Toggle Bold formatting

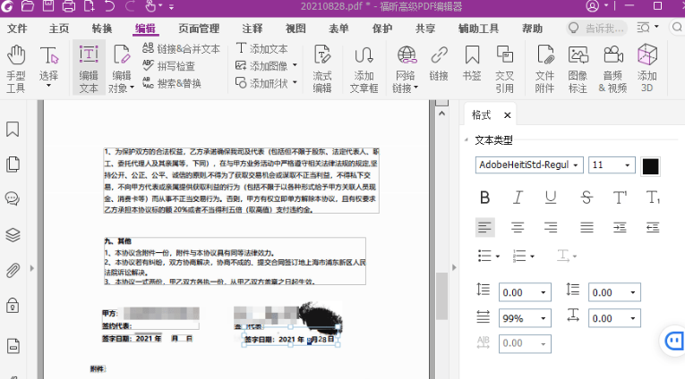tap(484, 198)
